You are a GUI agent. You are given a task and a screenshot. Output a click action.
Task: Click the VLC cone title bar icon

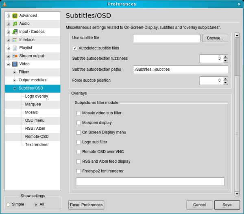coord(4,4)
